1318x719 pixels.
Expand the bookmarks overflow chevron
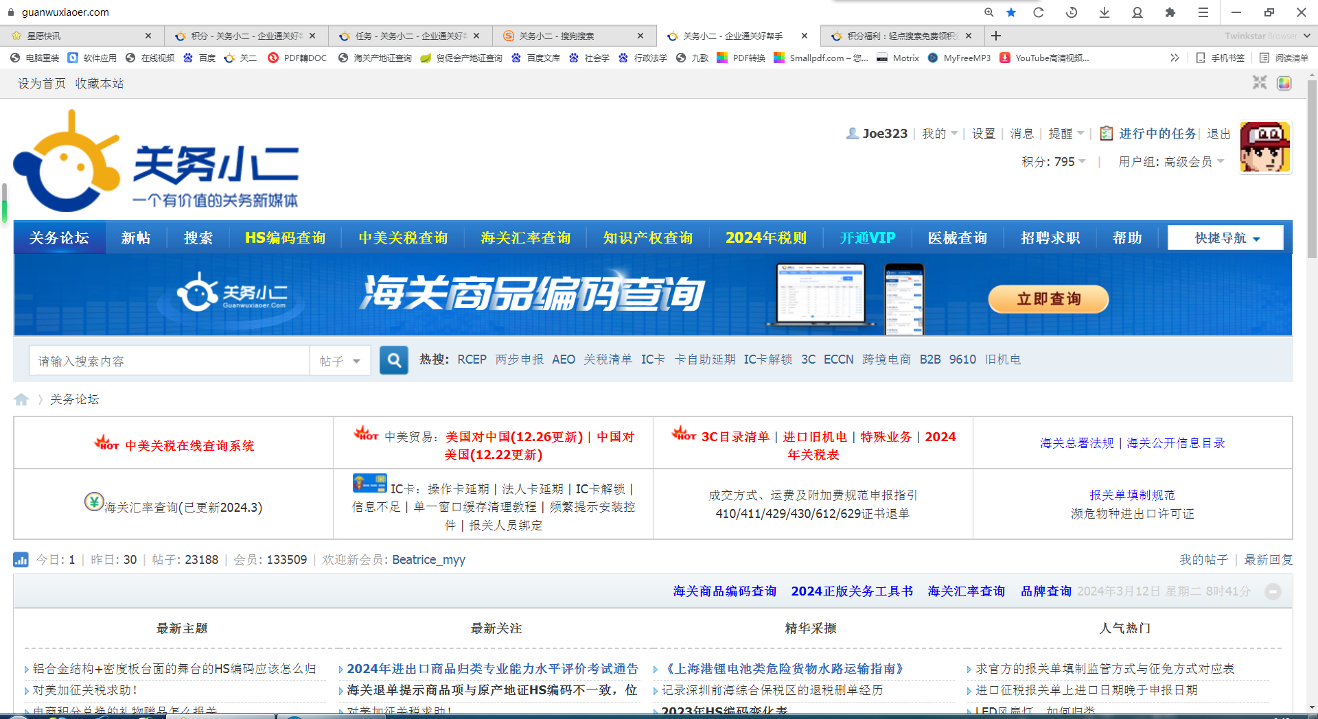[1175, 58]
